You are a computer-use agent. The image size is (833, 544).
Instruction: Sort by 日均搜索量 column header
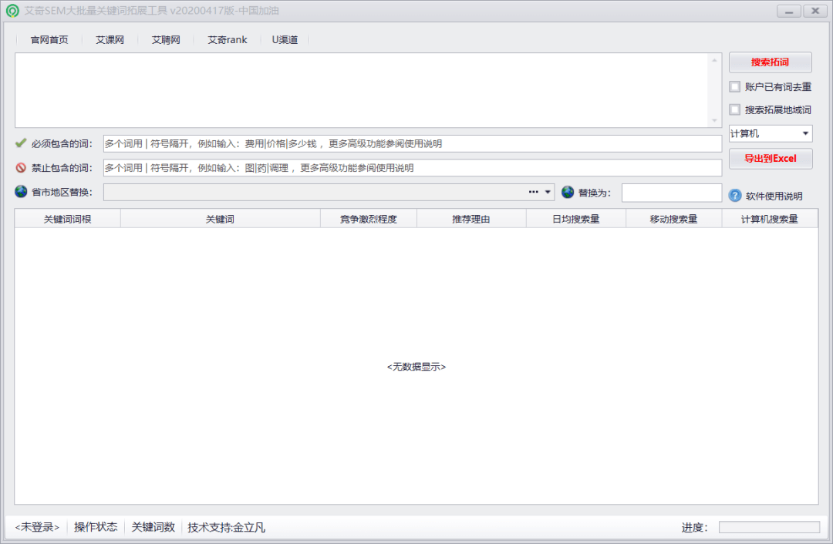(x=575, y=219)
